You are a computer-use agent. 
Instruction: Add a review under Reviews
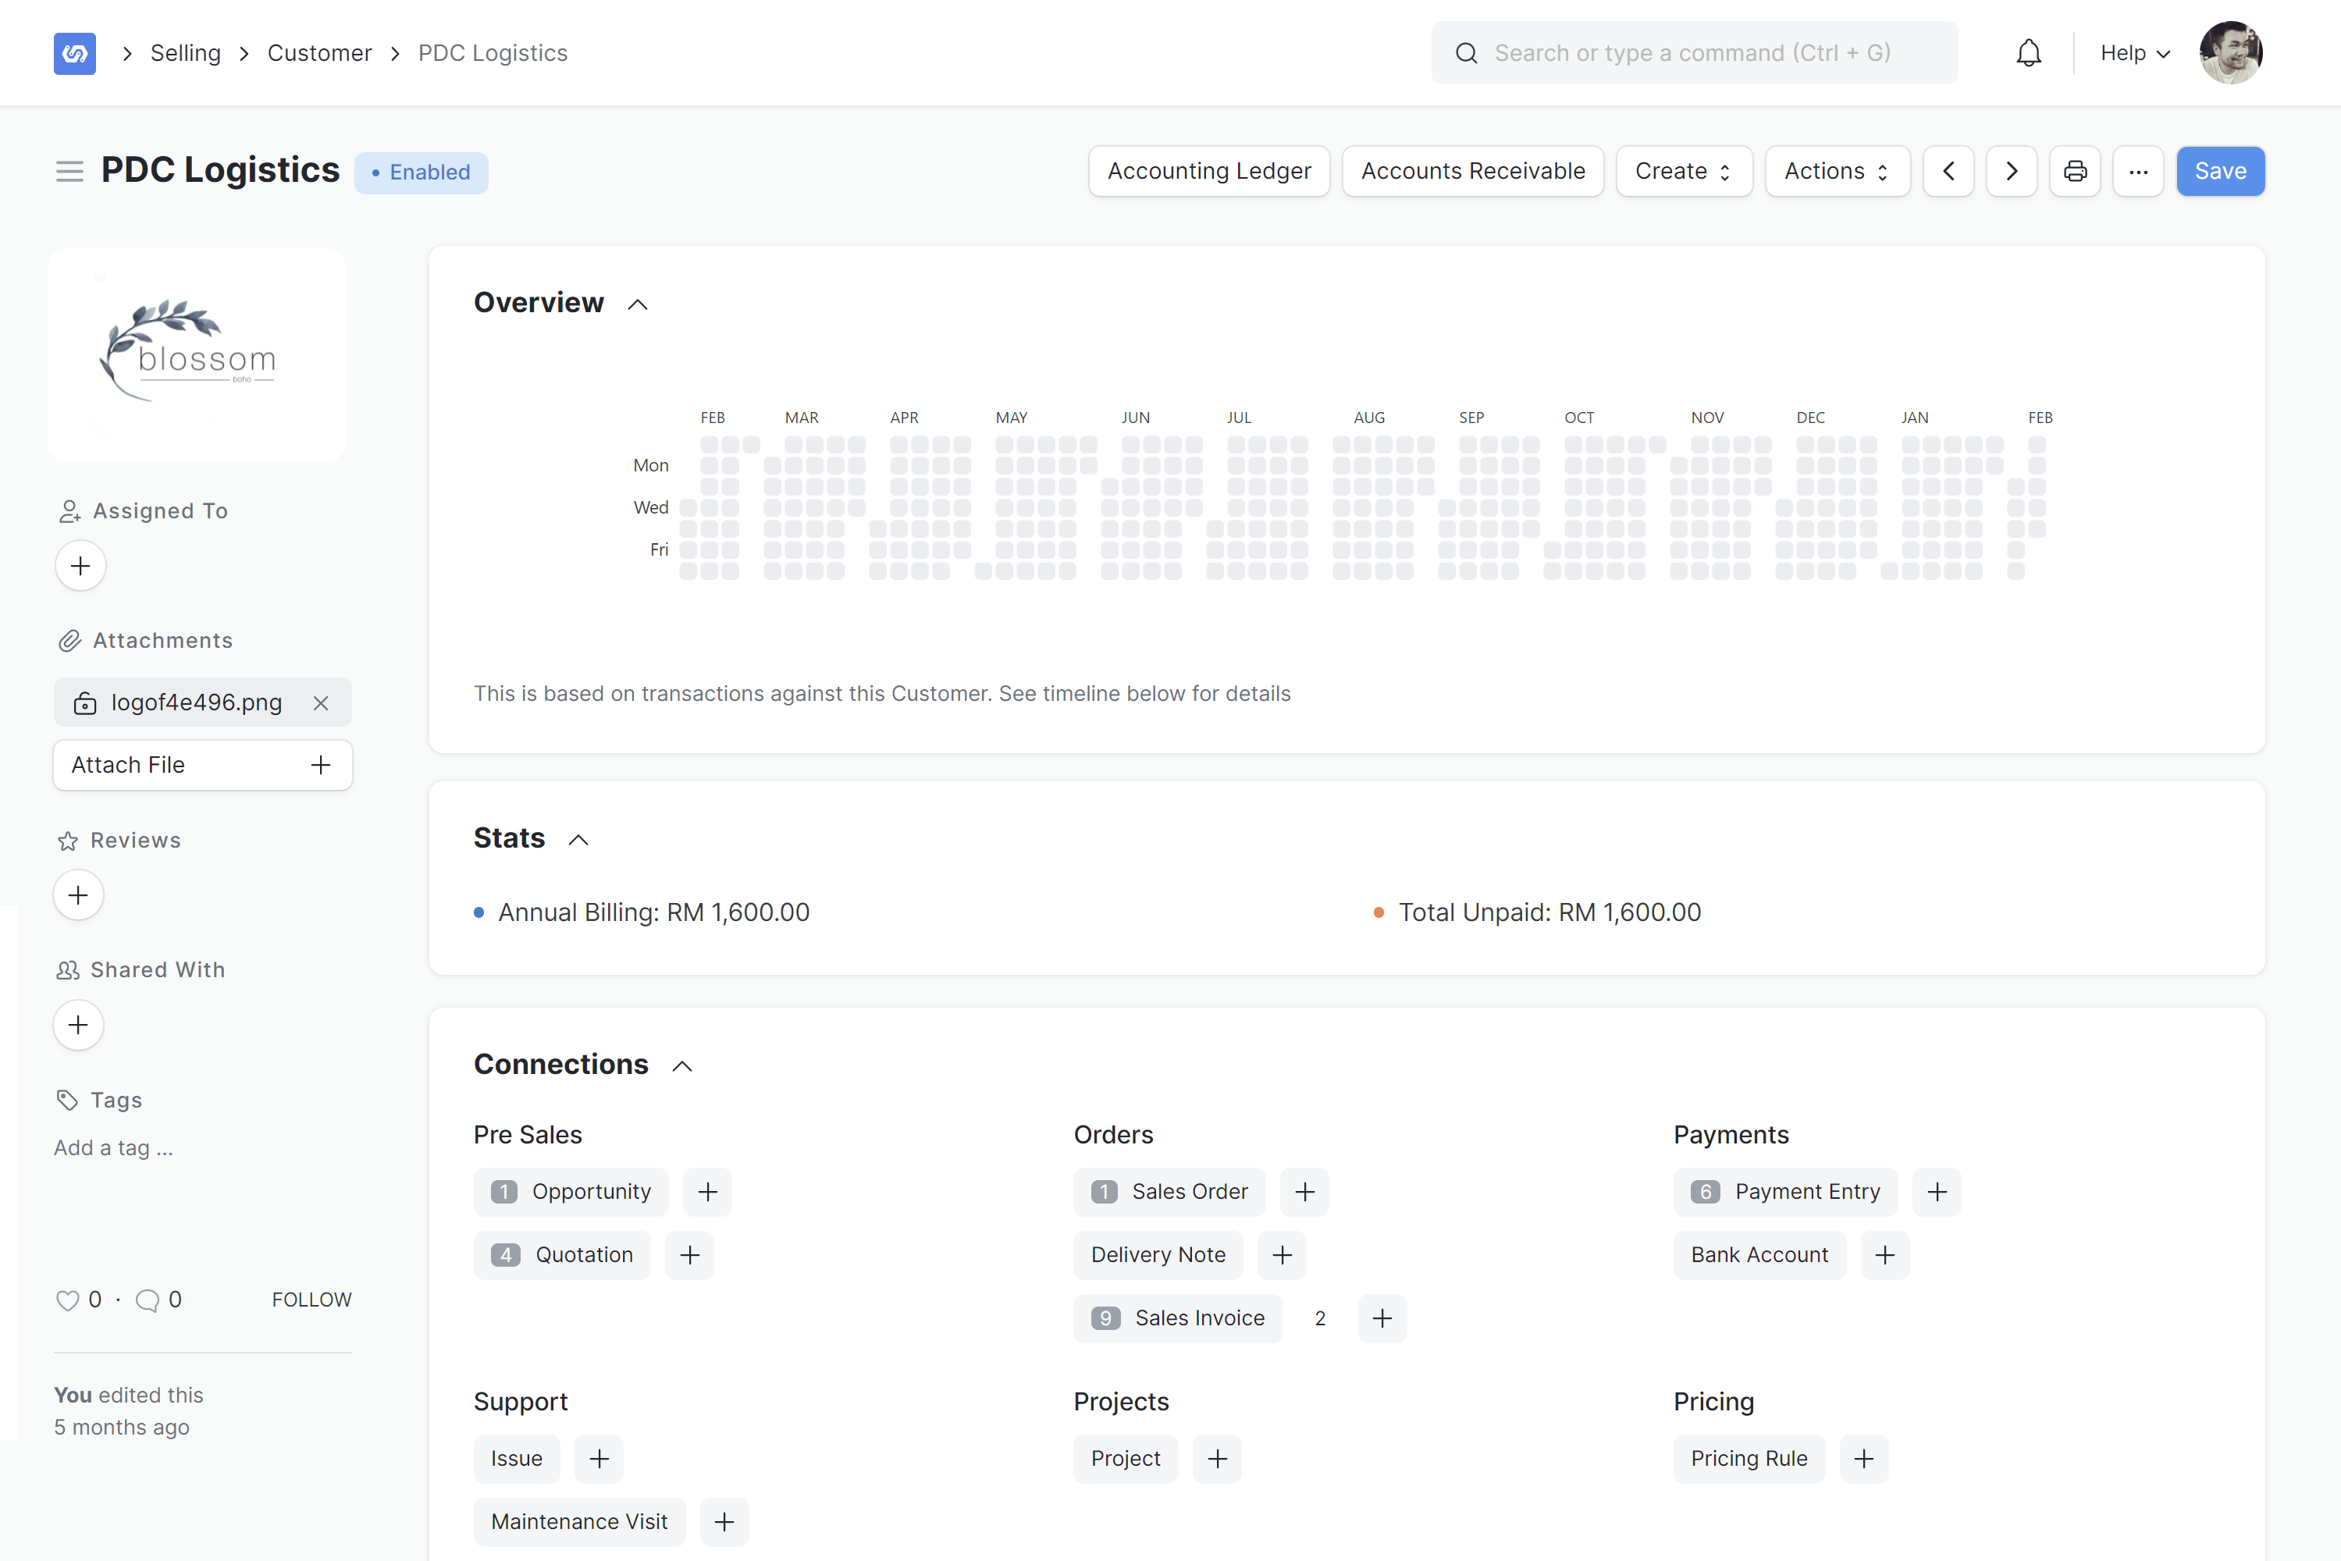[79, 895]
